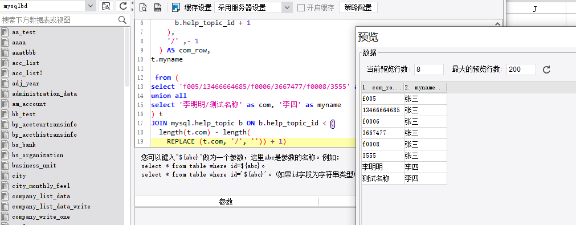
Task: Refresh the preview data
Action: point(546,69)
